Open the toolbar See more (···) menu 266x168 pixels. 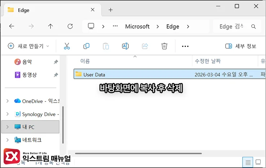[185, 46]
